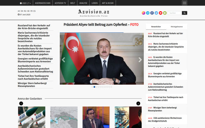Open the Twitter social icon
The image size is (205, 128).
tap(156, 13)
